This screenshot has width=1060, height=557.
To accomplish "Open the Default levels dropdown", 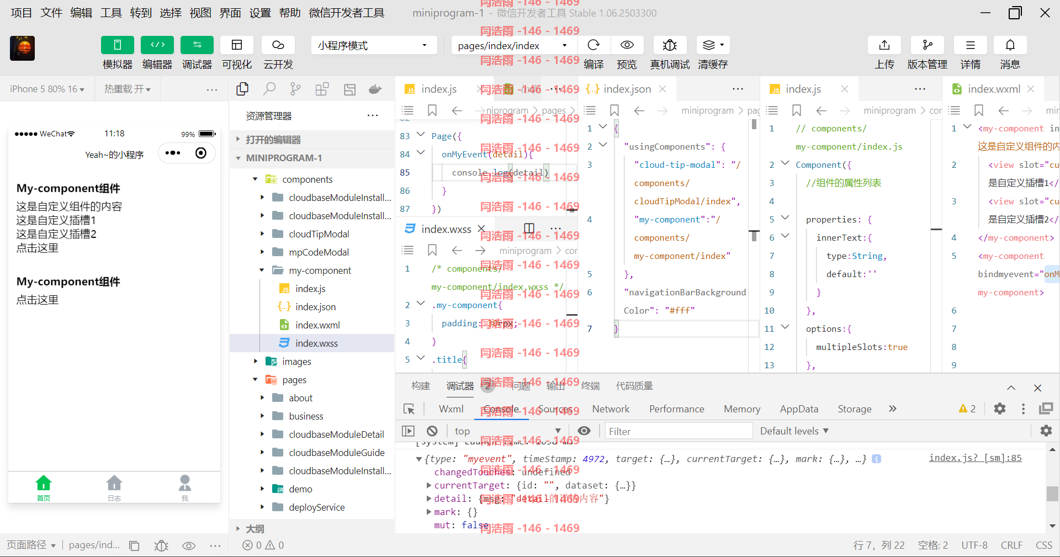I will pyautogui.click(x=794, y=431).
